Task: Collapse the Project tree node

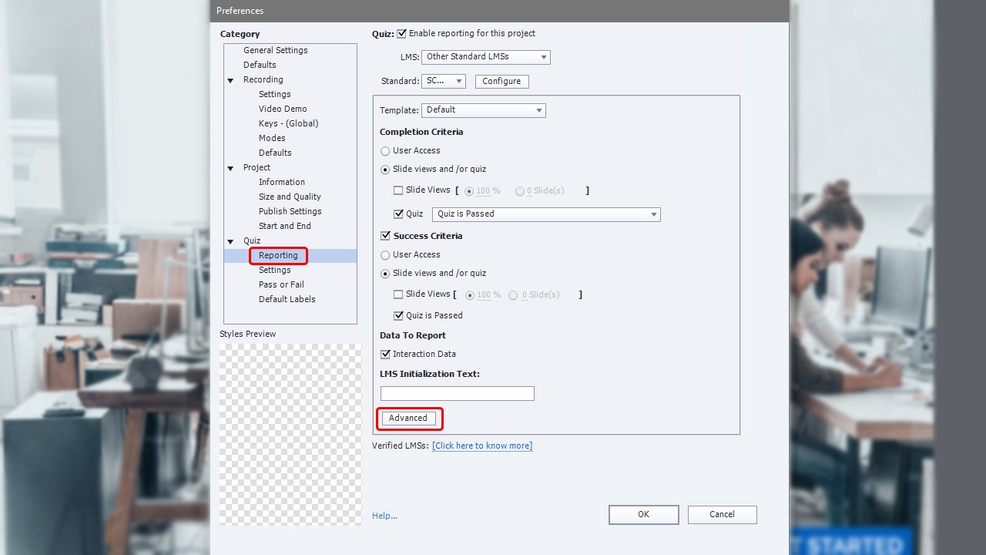Action: 230,168
